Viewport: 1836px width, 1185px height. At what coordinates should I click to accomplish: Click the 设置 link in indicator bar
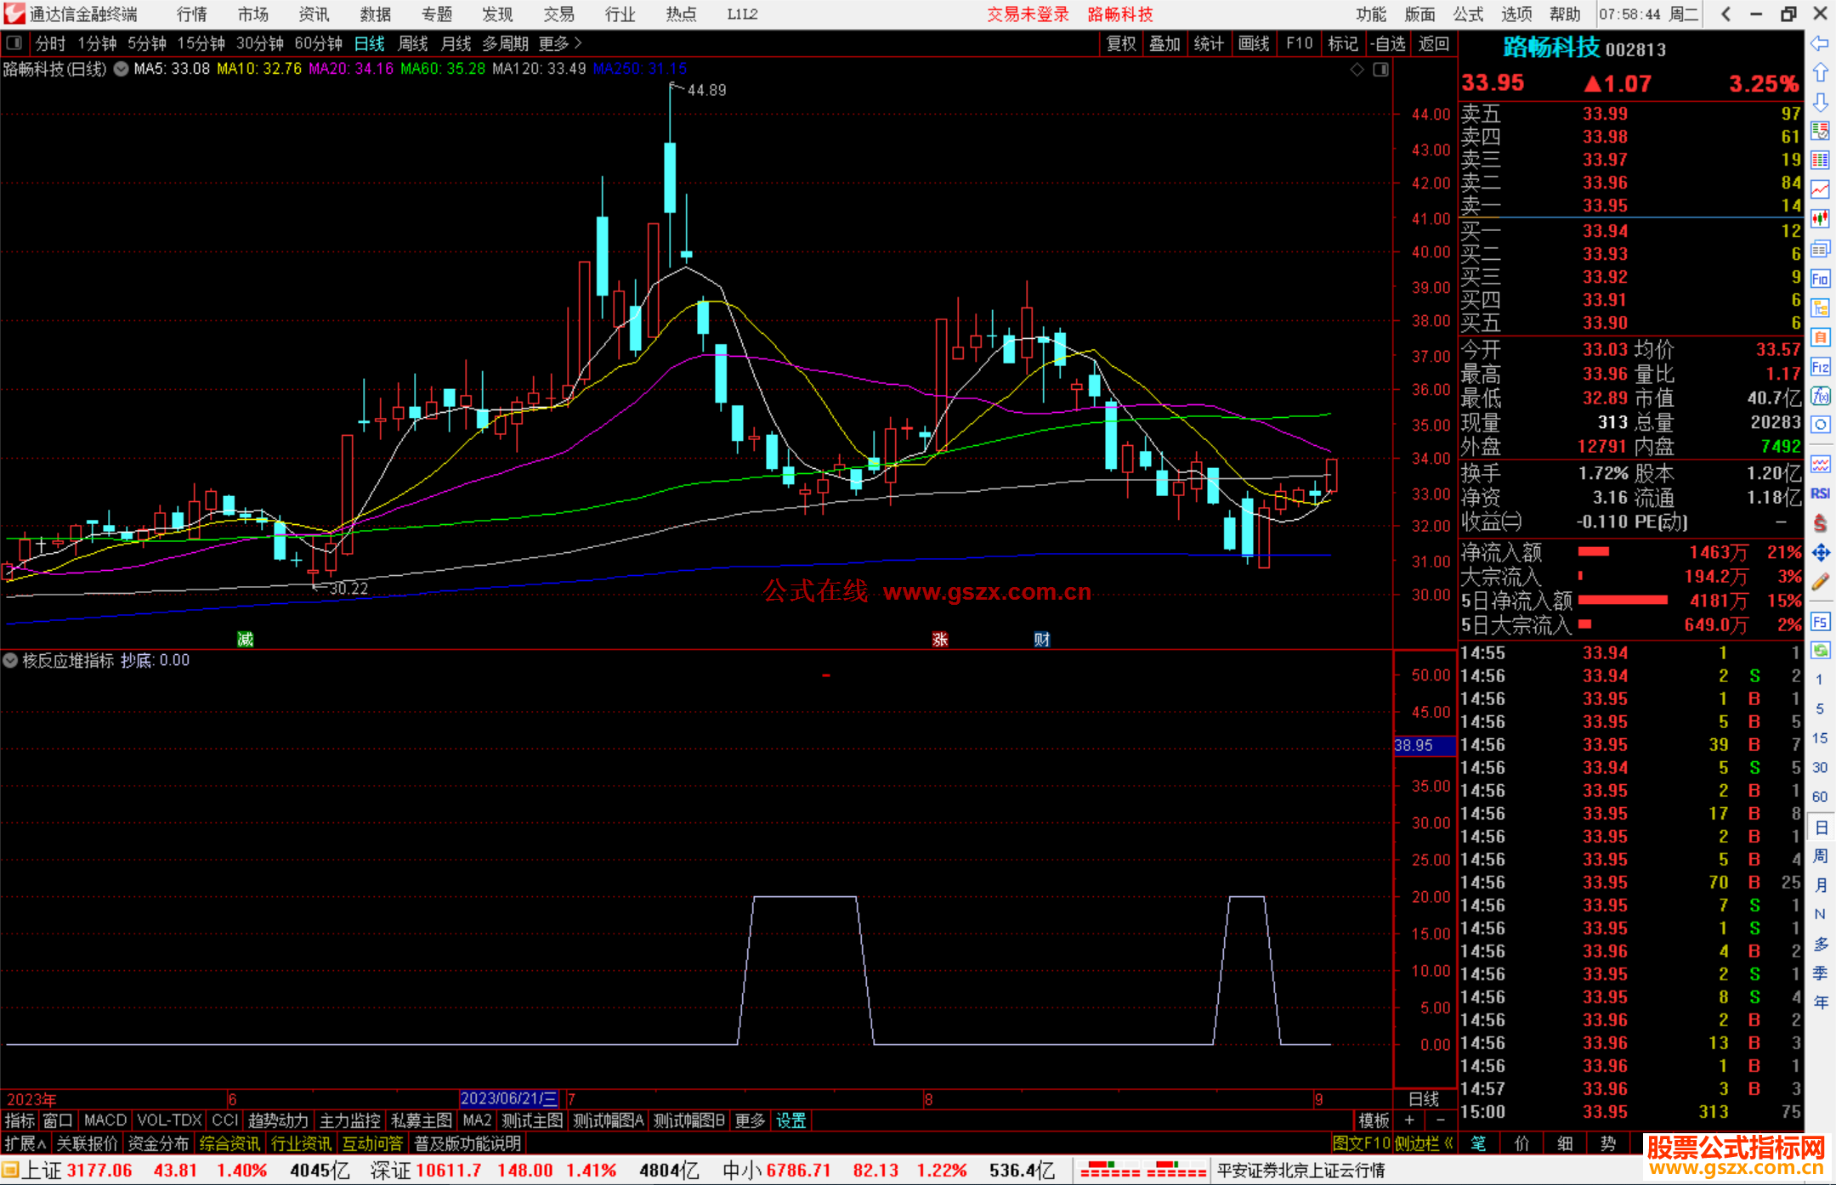tap(790, 1120)
